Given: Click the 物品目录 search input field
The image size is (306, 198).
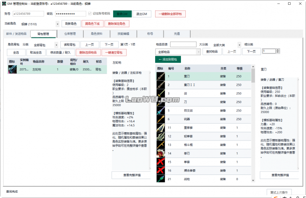Looking at the screenshot, I should coord(183,44).
